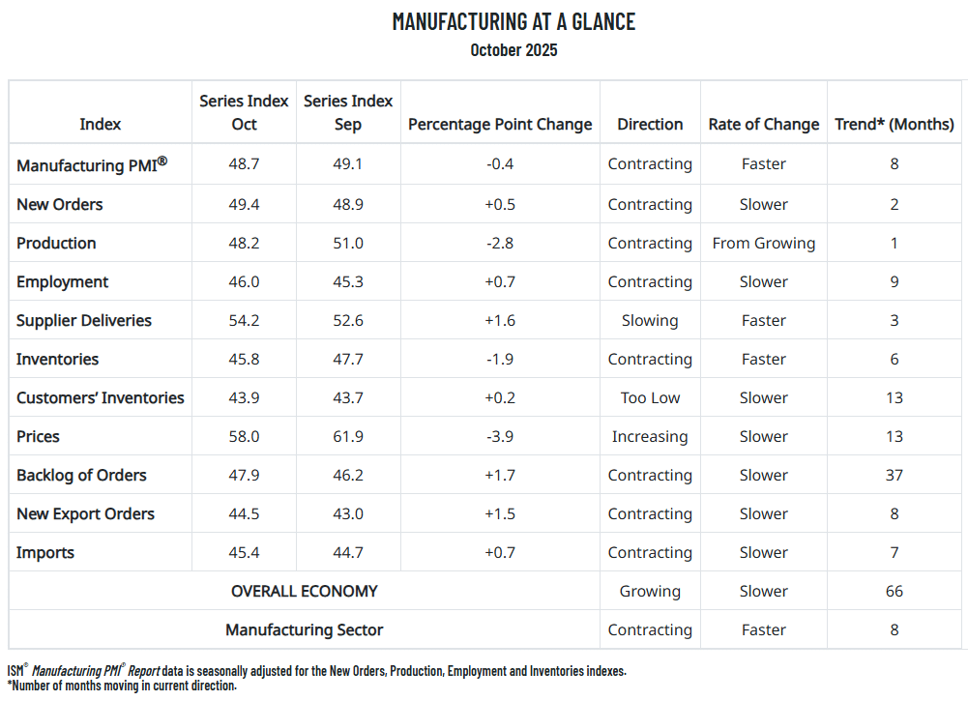
Task: Click the "Increasing" direction cell for Prices
Action: tap(650, 436)
